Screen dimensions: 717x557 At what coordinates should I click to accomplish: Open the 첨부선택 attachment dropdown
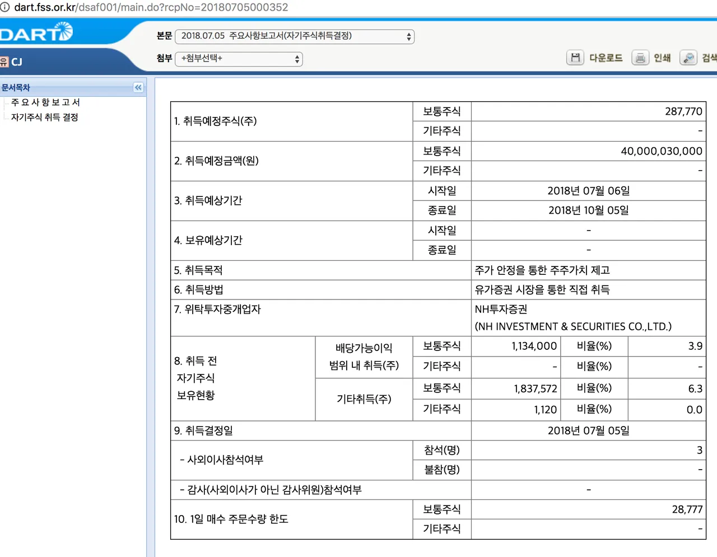[x=239, y=59]
